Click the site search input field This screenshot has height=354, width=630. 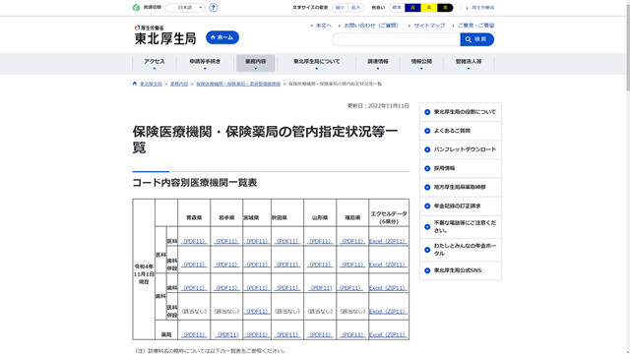point(396,39)
